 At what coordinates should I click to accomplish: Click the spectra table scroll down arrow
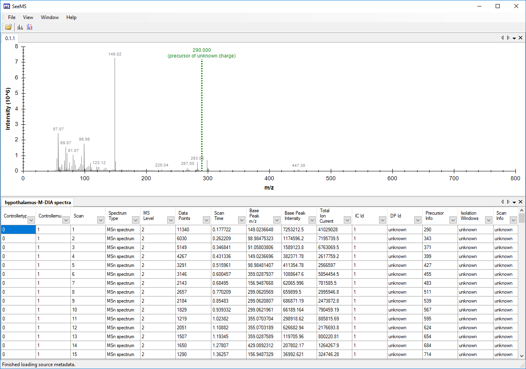click(522, 355)
